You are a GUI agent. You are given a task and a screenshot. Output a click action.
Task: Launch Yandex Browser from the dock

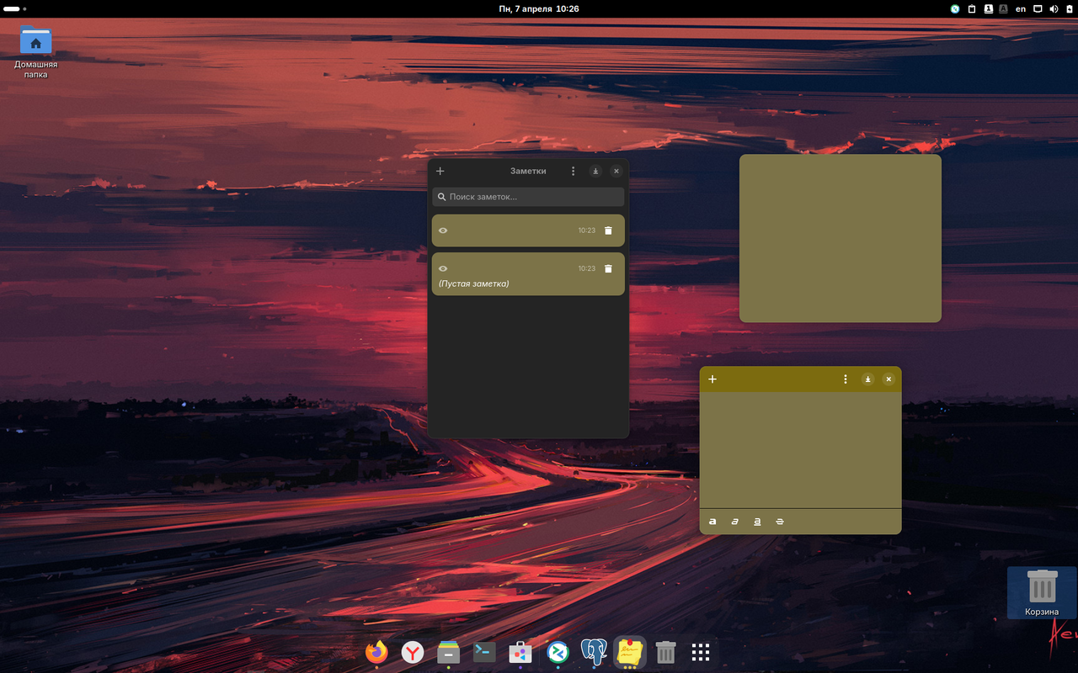[x=413, y=652]
